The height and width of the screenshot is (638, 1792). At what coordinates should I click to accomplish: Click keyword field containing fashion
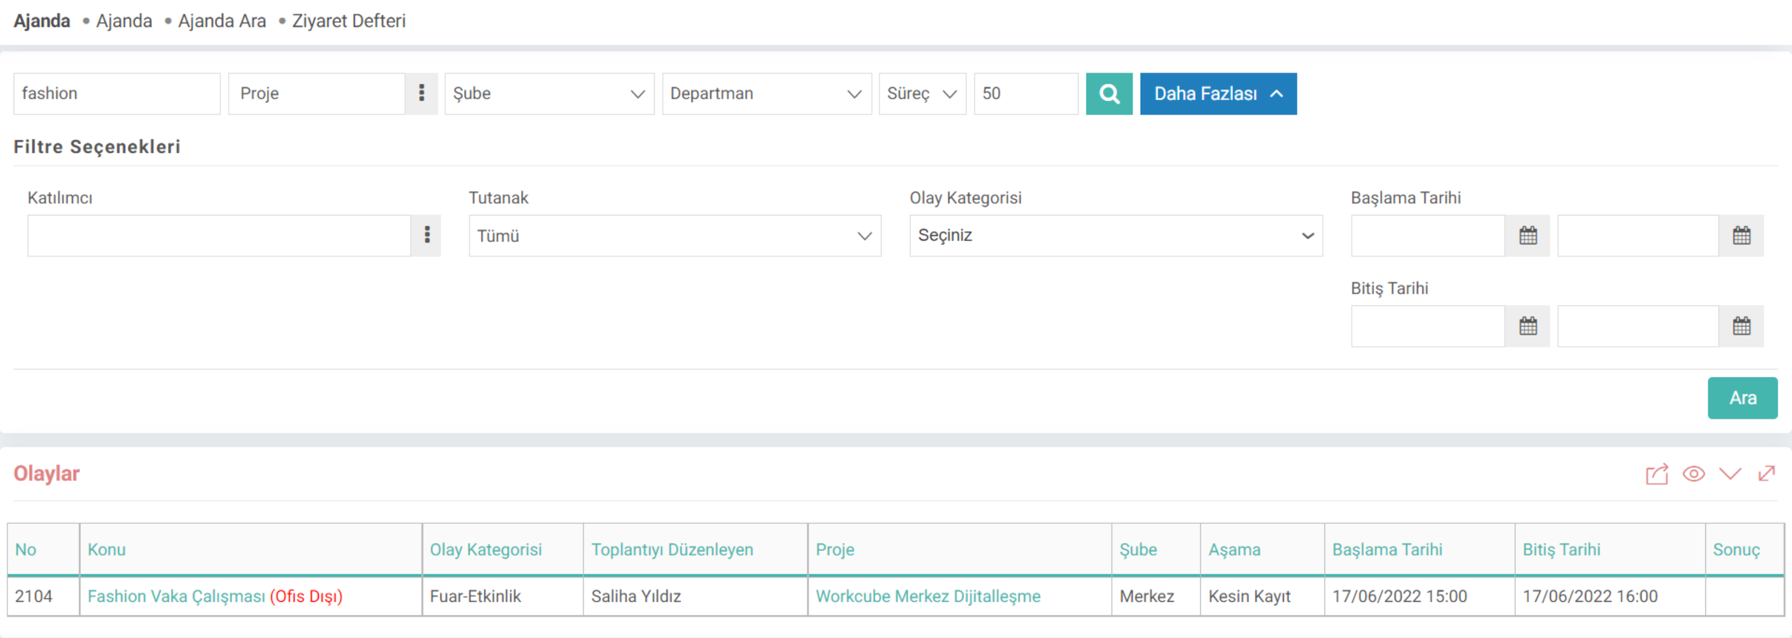117,94
